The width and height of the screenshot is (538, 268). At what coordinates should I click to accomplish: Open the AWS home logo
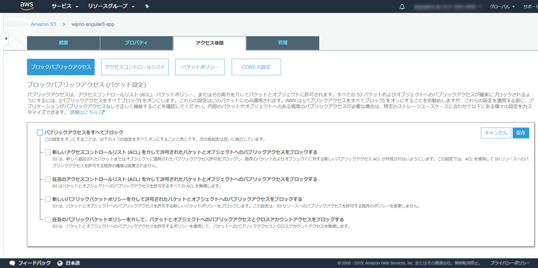pos(27,6)
